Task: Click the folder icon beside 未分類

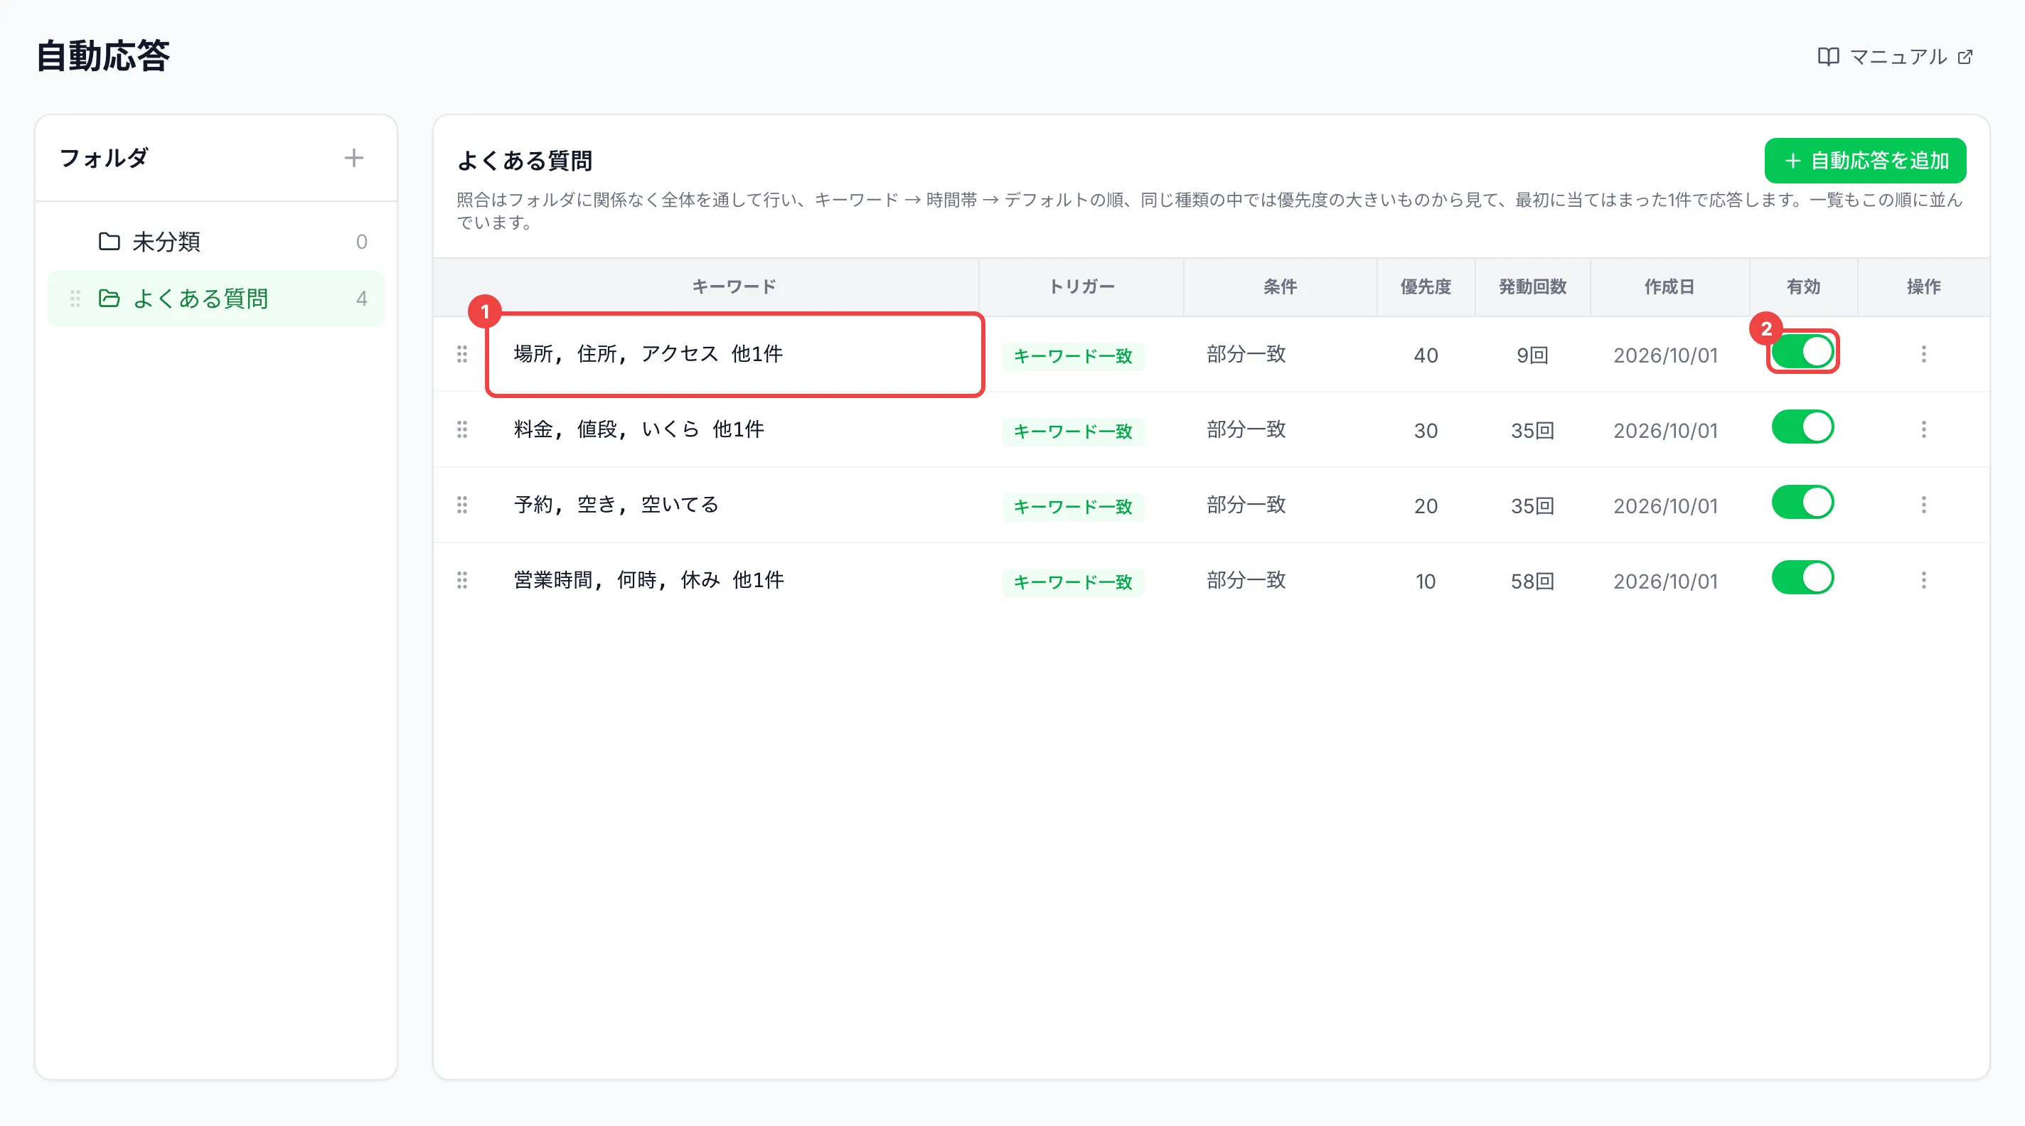Action: 109,241
